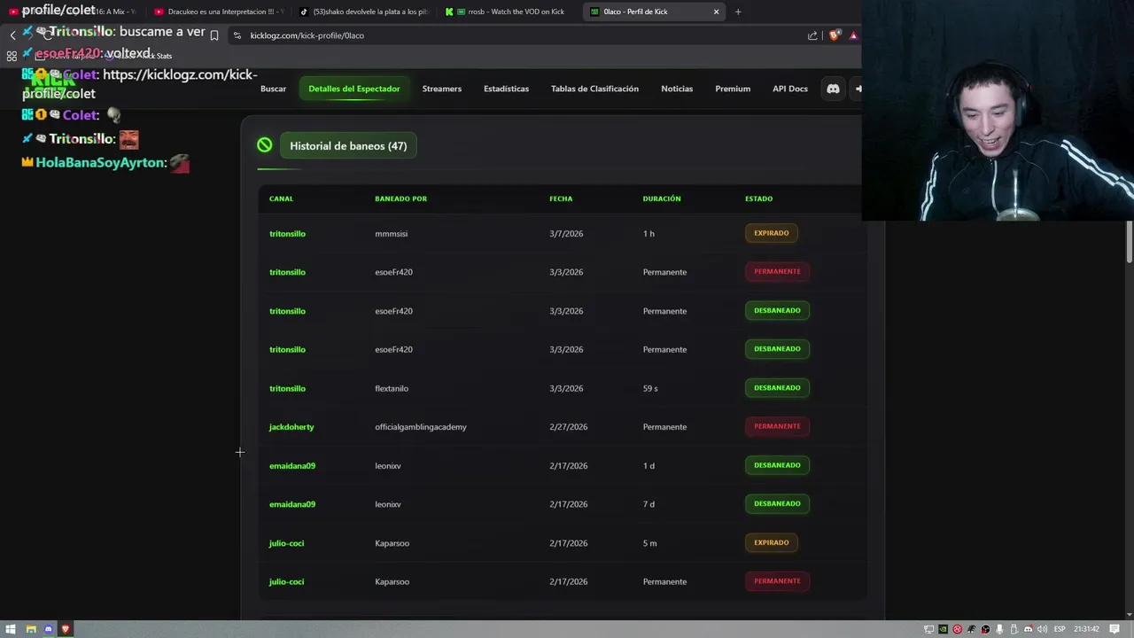Click EXPIRADO badge in mmmsisi row
Viewport: 1134px width, 638px height.
(771, 233)
